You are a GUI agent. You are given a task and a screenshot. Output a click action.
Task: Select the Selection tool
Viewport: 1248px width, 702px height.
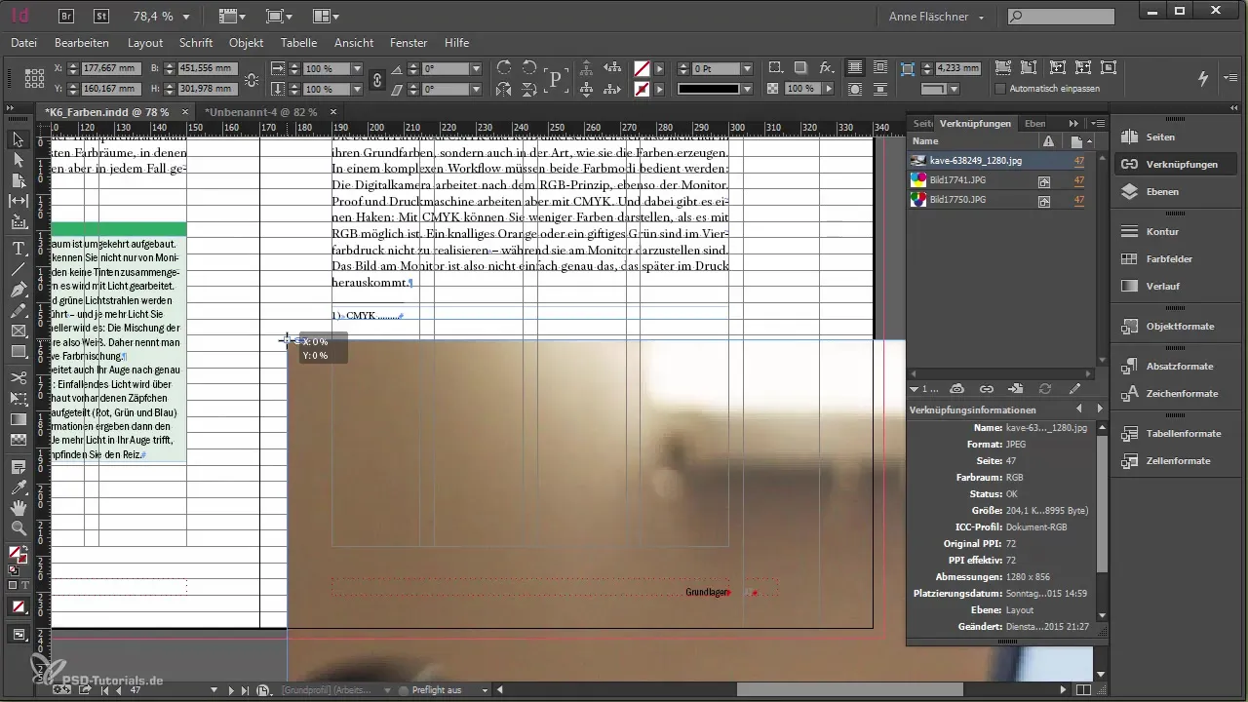[18, 140]
